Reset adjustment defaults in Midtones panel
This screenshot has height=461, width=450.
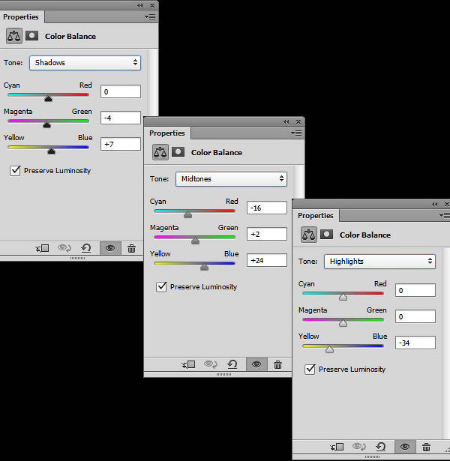click(232, 364)
